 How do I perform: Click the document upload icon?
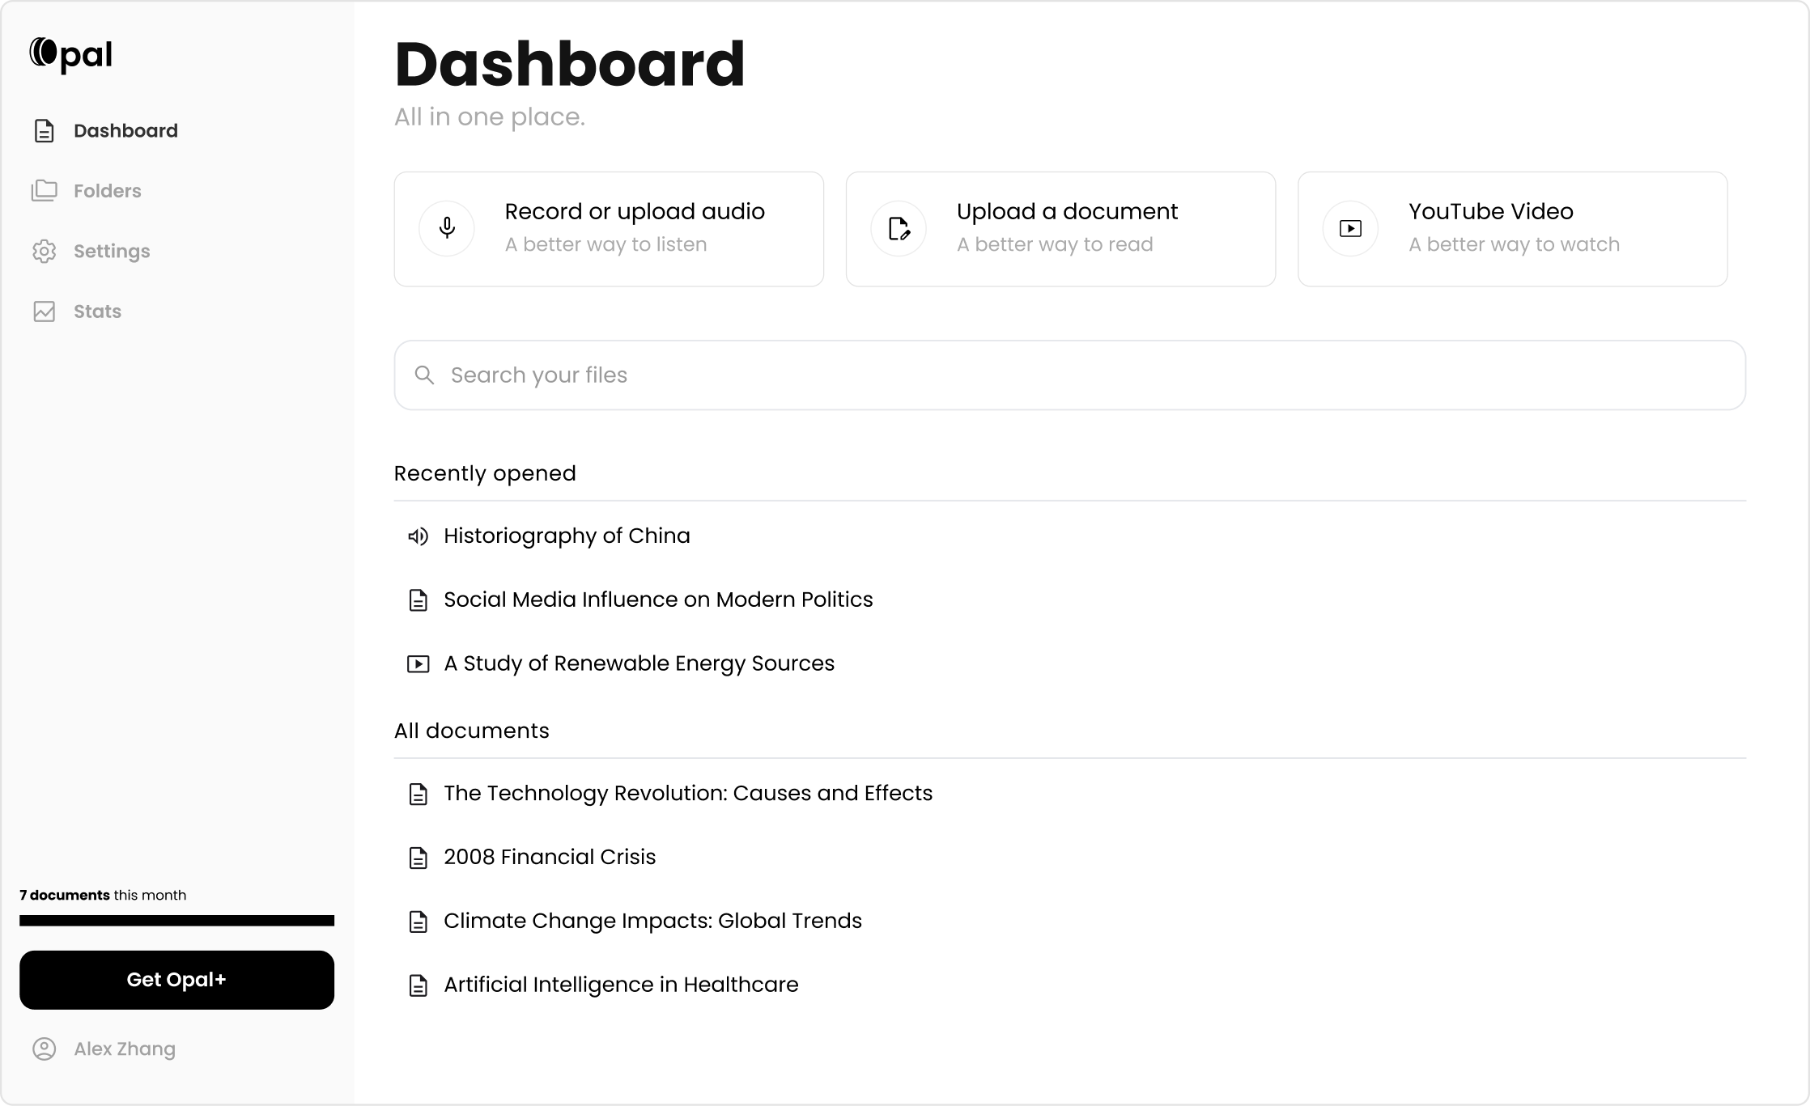coord(898,228)
